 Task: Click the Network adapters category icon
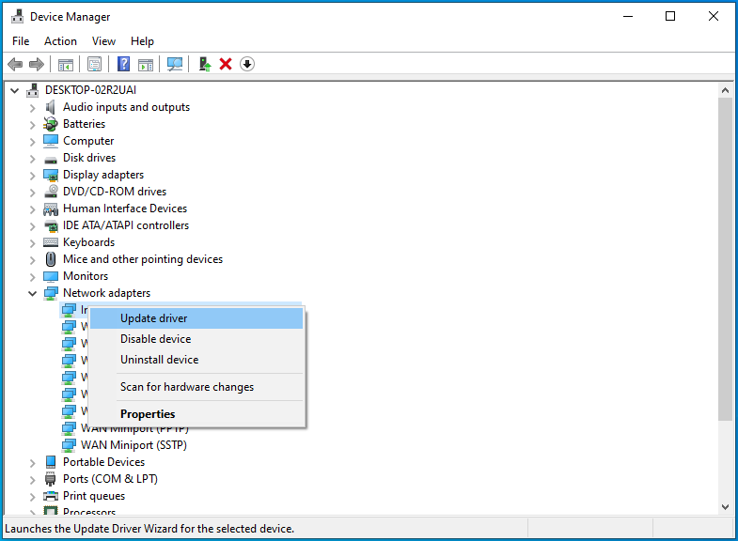pyautogui.click(x=51, y=293)
